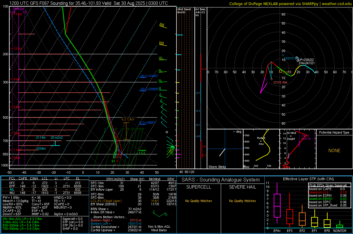The height and width of the screenshot is (234, 353).
Task: Click the Corfidi Upshear row
Action: (116, 230)
